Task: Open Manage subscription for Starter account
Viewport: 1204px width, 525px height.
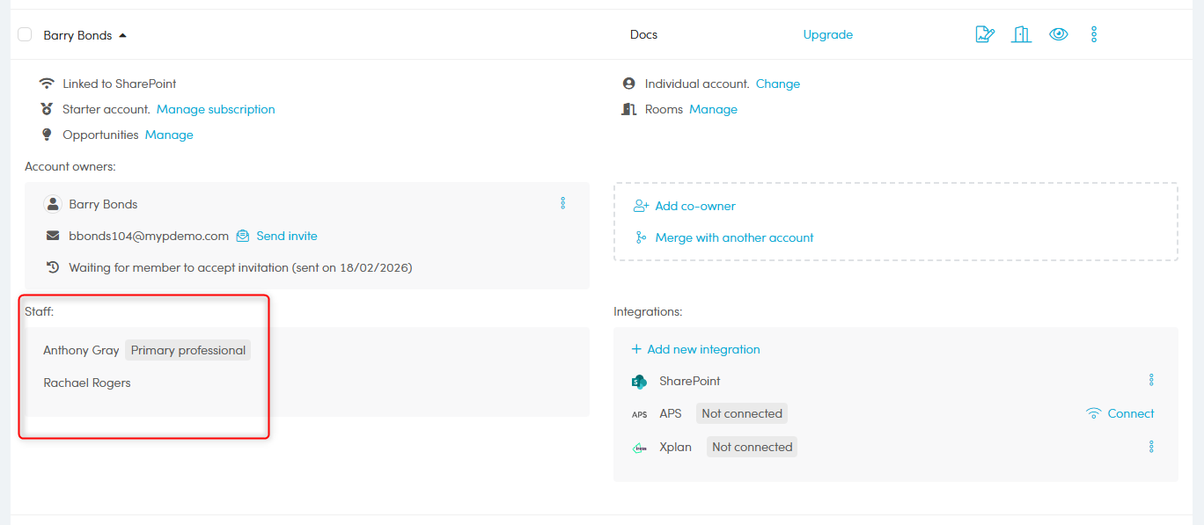Action: pyautogui.click(x=216, y=110)
